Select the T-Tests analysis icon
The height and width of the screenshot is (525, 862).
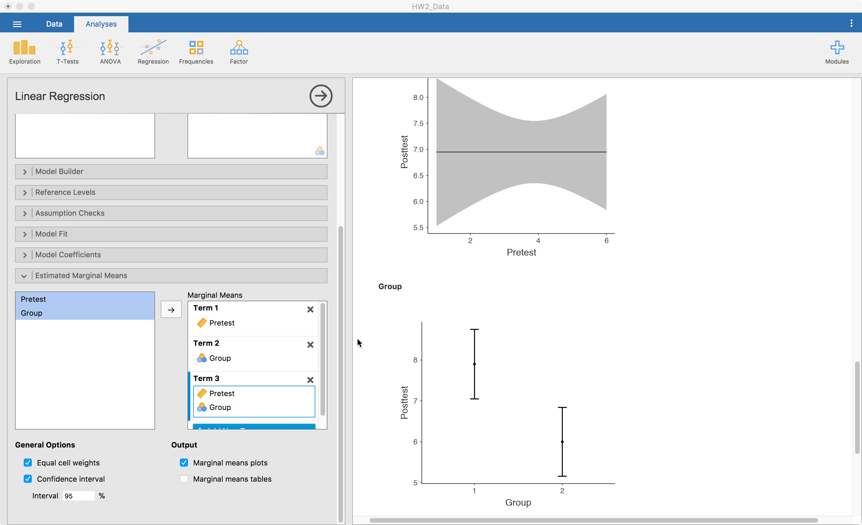[x=67, y=52]
